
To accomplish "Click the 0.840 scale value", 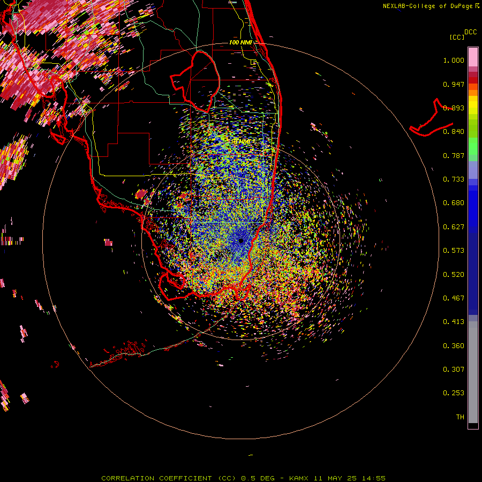I will tap(454, 132).
